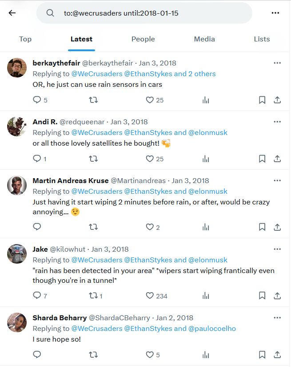Open "and 2 others" link in berkaythefair reply
Viewport: 291px width, 367px height.
tap(195, 74)
